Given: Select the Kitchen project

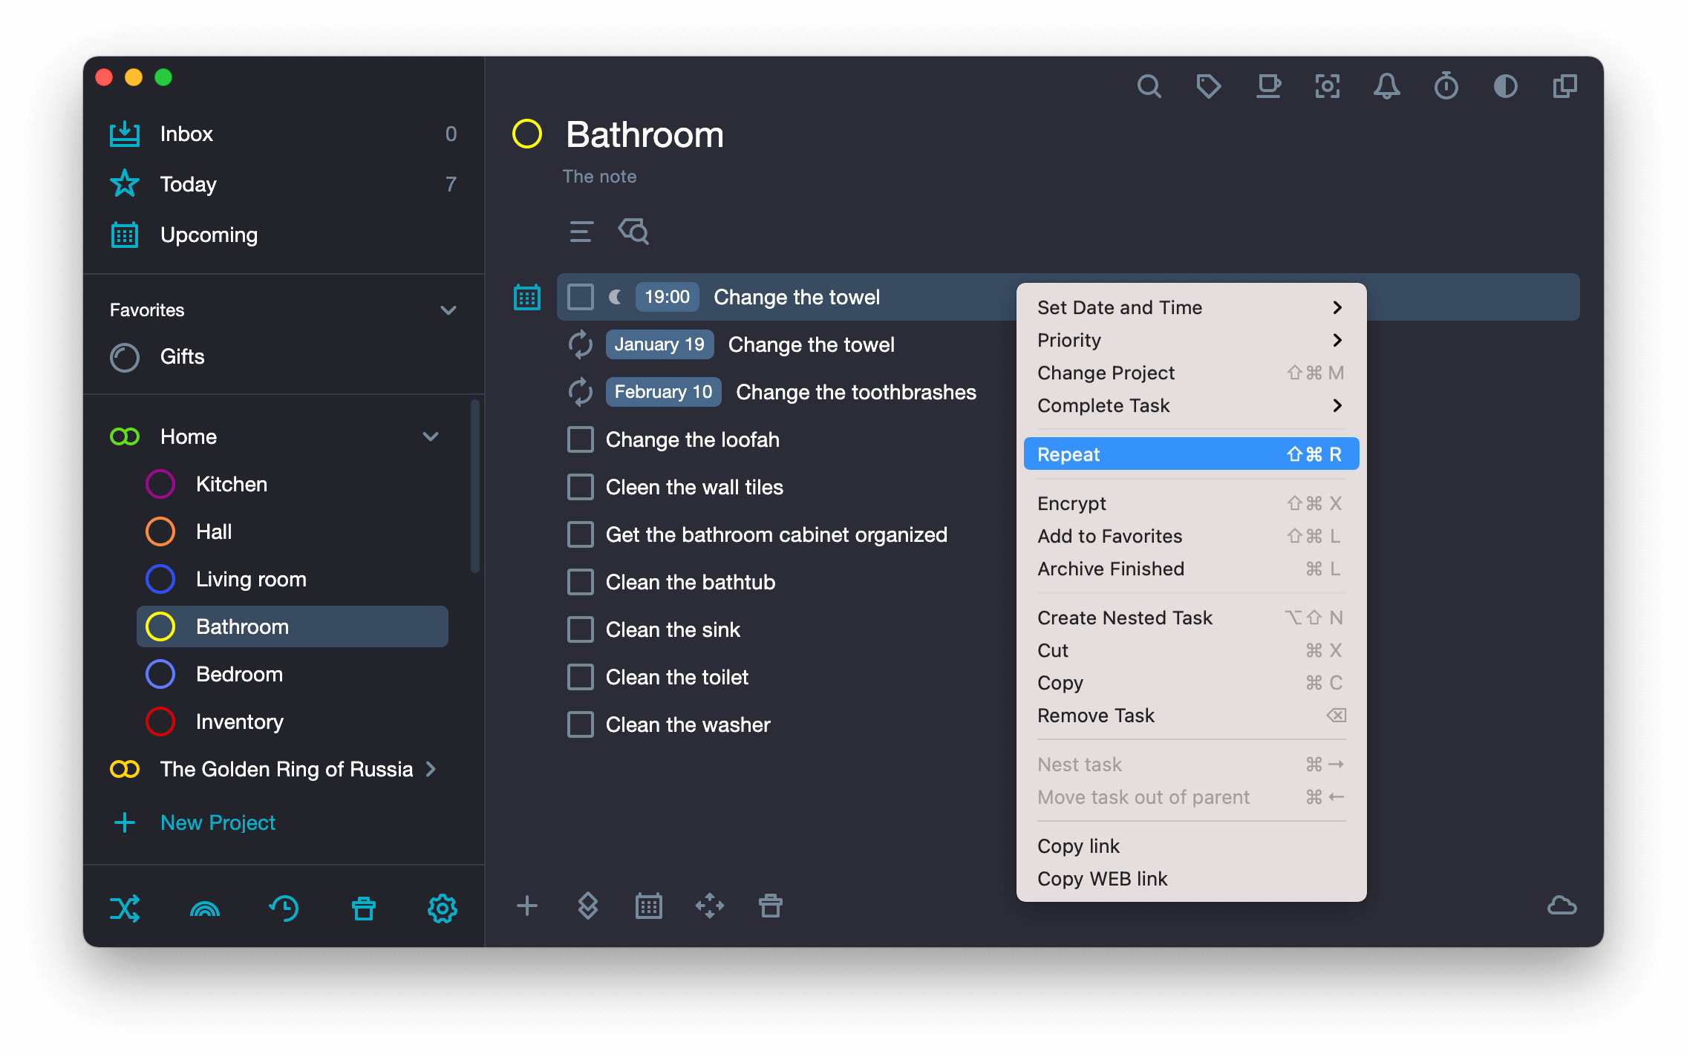Looking at the screenshot, I should click(x=293, y=484).
